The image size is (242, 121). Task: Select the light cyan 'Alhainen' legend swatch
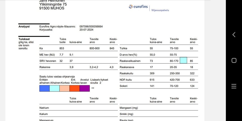click(x=54, y=88)
